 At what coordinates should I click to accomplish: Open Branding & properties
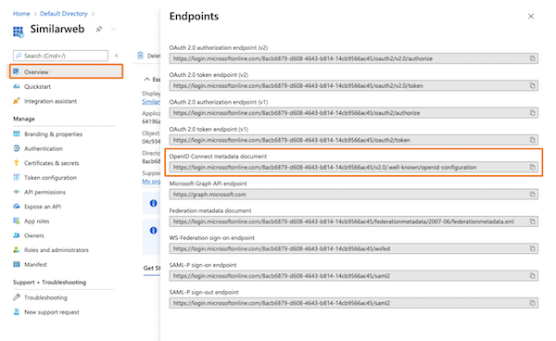click(x=53, y=134)
